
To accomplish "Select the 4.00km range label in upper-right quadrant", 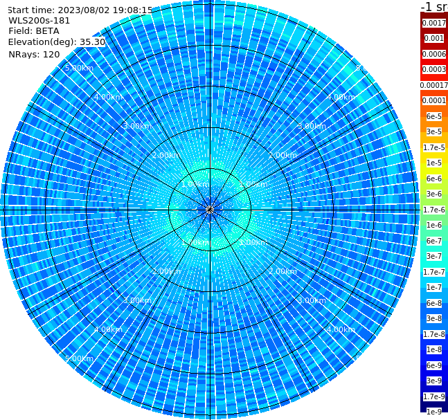I will (x=341, y=97).
